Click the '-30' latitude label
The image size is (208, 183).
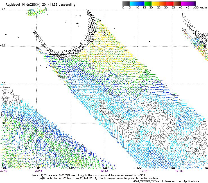(3, 83)
